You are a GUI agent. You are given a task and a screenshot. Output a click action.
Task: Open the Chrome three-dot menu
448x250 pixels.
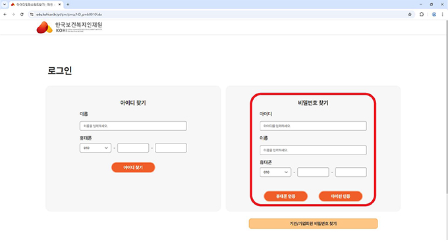point(442,14)
